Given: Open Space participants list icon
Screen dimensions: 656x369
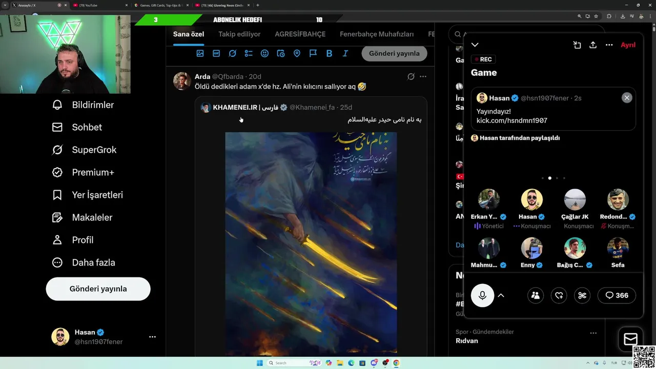Looking at the screenshot, I should tap(536, 295).
